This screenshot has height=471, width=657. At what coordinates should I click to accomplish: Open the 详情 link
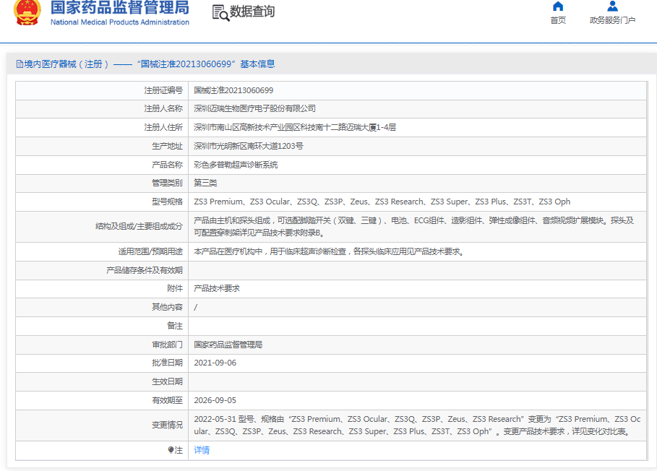pos(202,450)
